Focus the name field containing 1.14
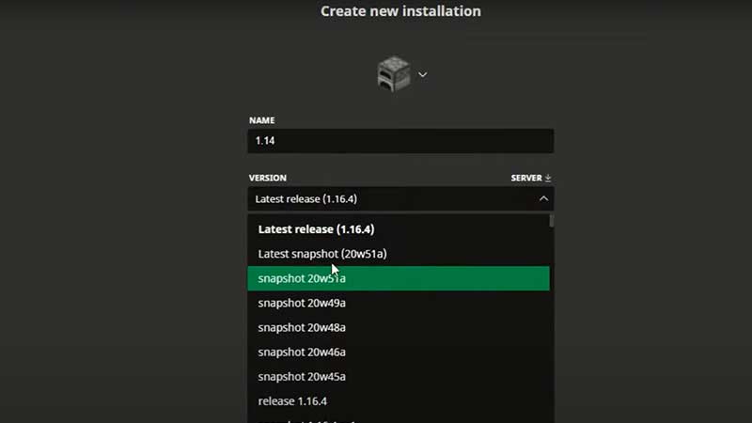752x423 pixels. (400, 141)
